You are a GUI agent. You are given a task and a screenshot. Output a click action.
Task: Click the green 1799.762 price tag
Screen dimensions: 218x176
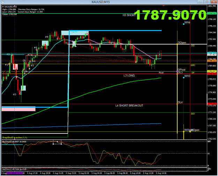point(212,14)
